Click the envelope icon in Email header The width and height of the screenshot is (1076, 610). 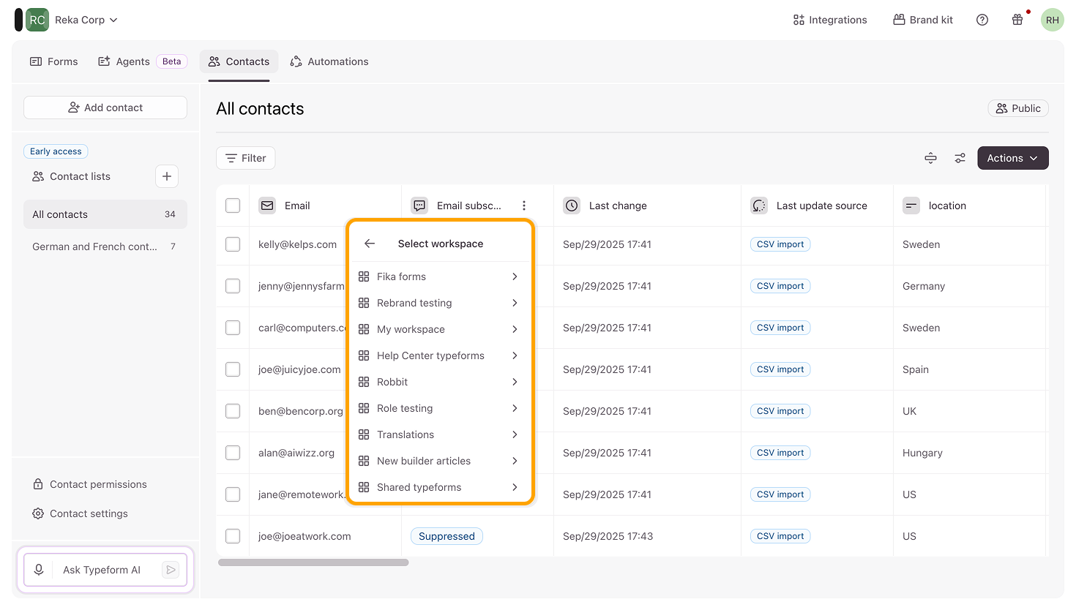click(x=267, y=206)
